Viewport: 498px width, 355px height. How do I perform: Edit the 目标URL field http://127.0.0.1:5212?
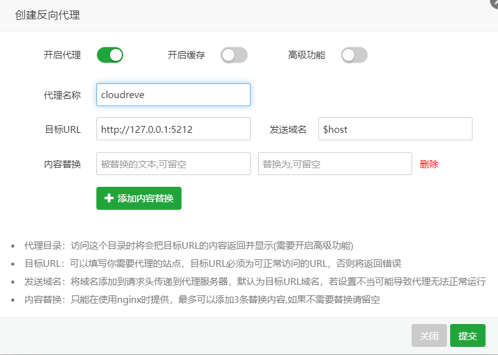pos(173,129)
